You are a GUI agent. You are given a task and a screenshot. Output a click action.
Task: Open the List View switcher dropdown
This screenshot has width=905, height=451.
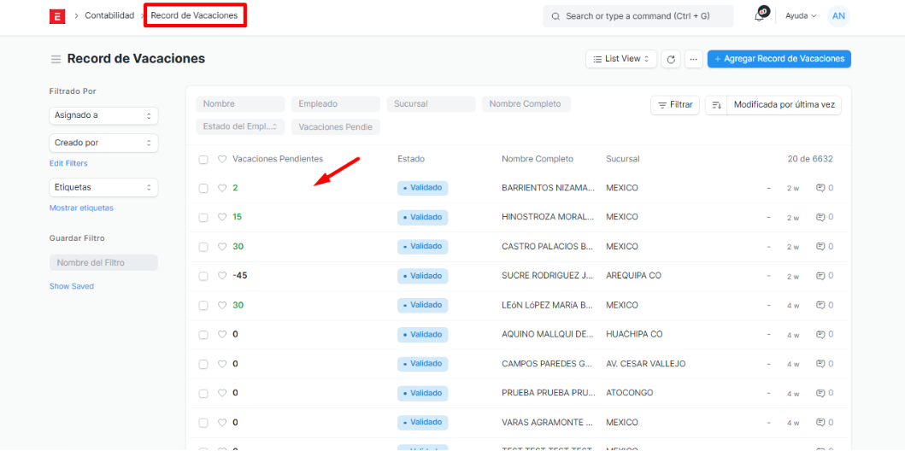pos(621,59)
